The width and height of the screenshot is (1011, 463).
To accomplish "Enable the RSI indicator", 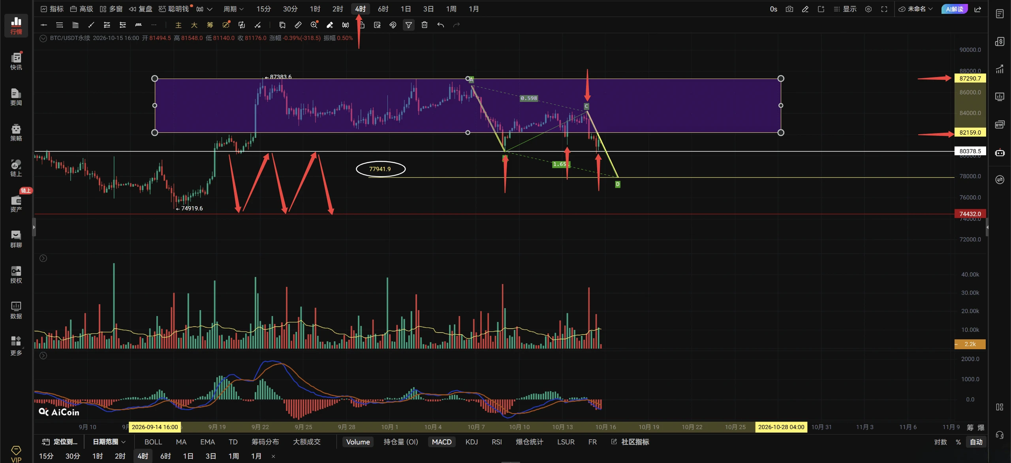I will [497, 442].
